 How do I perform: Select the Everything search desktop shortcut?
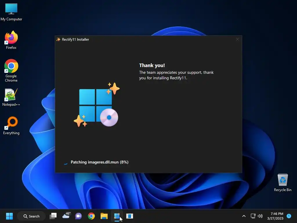(x=11, y=125)
